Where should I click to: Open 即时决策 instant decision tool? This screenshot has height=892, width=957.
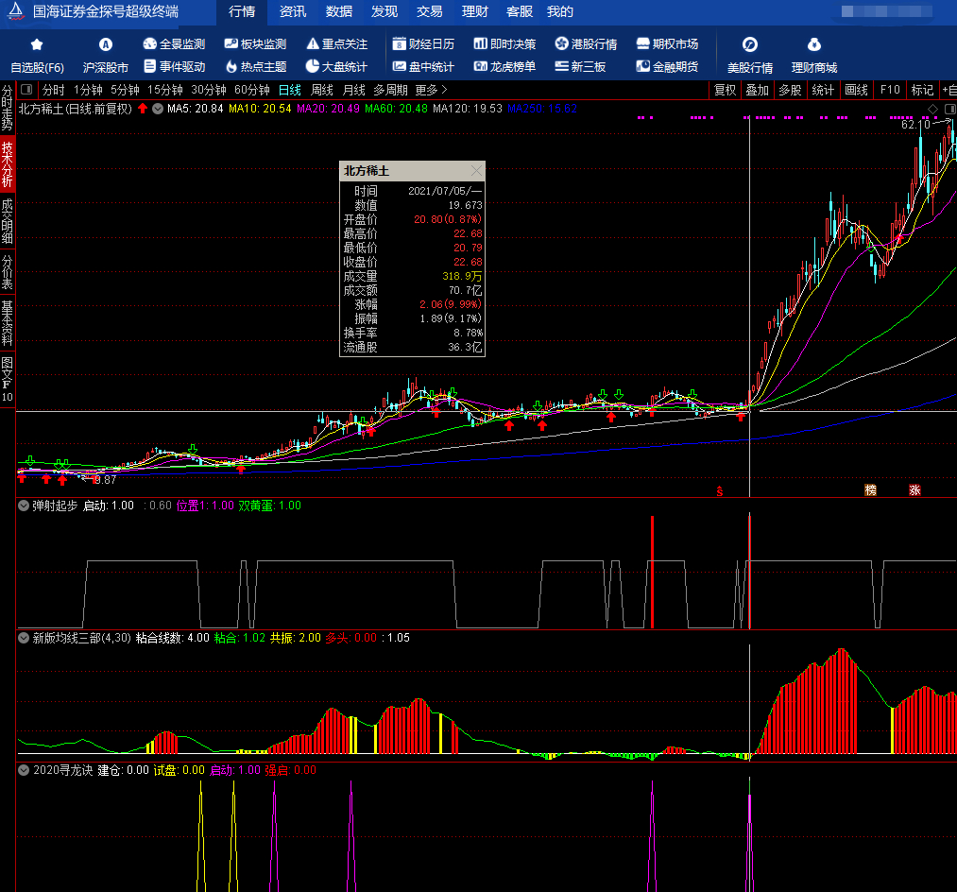click(504, 44)
